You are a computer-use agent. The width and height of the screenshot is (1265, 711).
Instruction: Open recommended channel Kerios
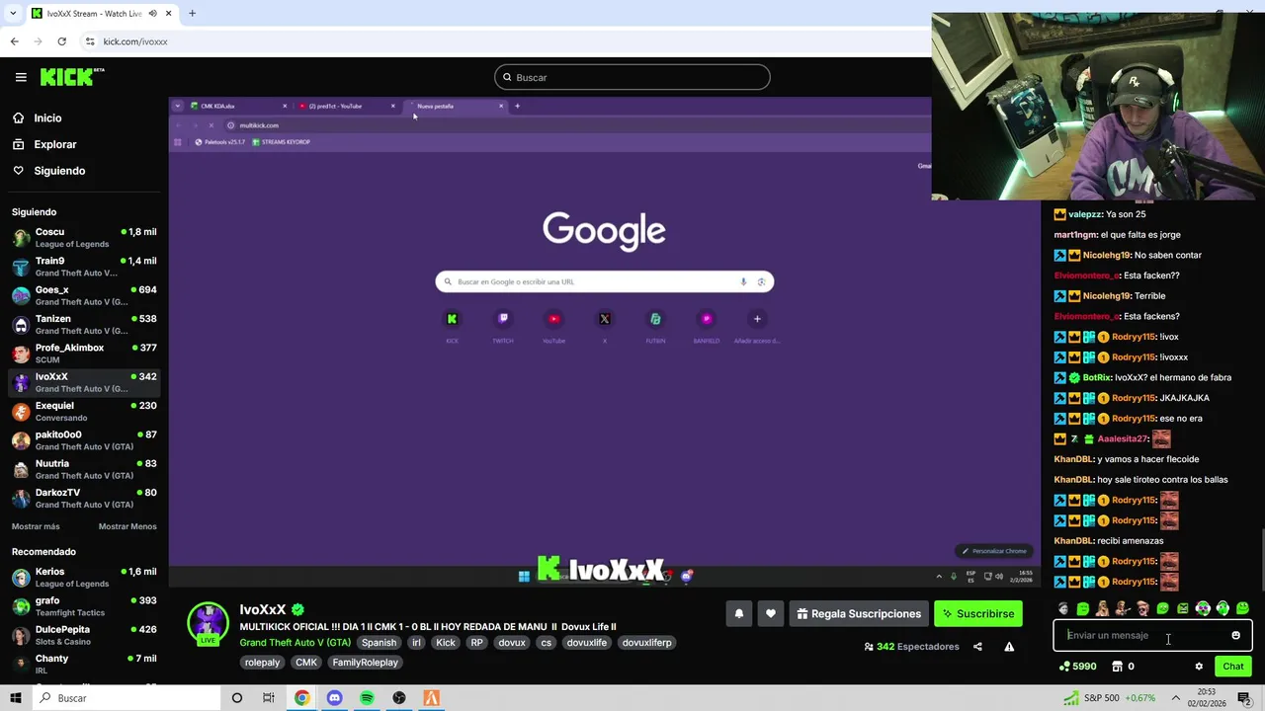(84, 578)
